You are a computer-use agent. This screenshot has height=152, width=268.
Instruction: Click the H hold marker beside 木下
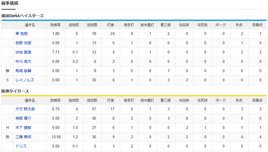click(8, 128)
